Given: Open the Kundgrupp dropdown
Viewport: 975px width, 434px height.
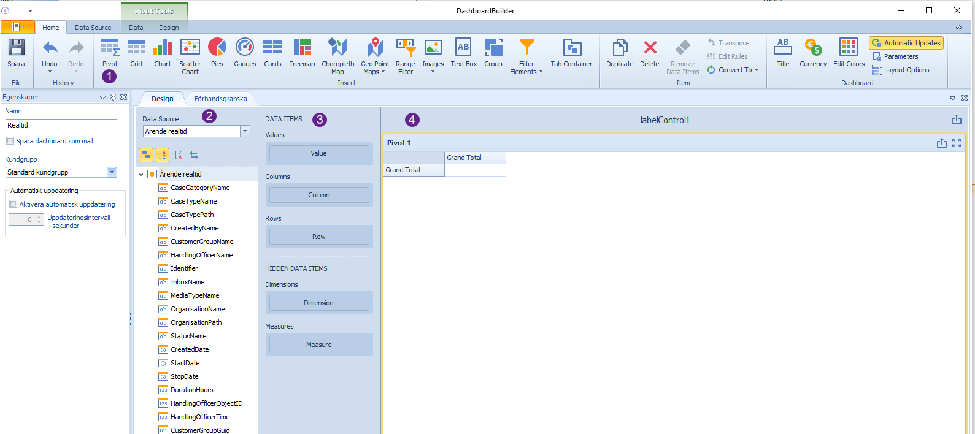Looking at the screenshot, I should coord(112,172).
